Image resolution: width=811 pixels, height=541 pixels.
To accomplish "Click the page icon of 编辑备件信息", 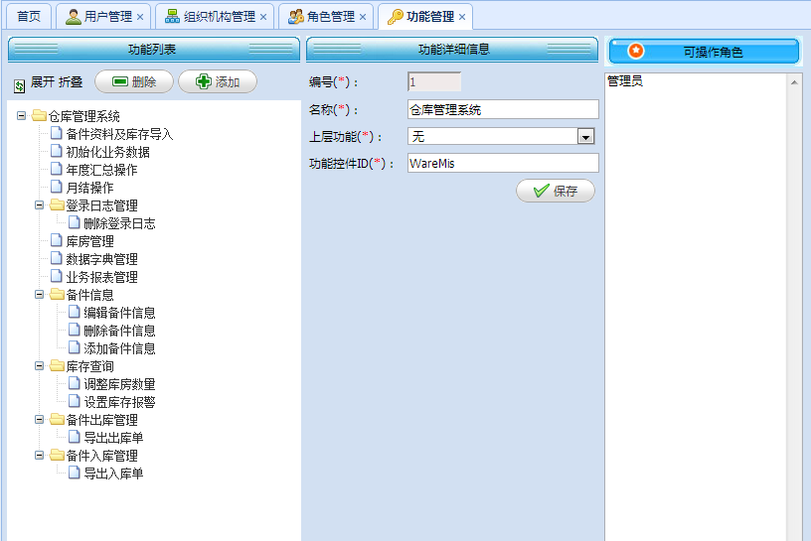I will pyautogui.click(x=75, y=312).
